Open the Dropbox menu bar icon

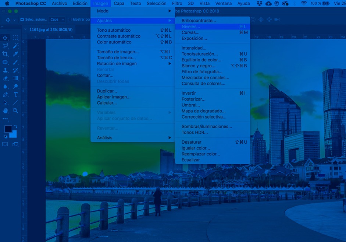pyautogui.click(x=260, y=3)
